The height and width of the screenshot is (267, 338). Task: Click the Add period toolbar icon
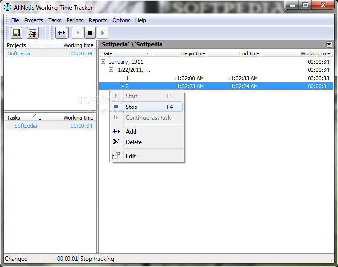(x=61, y=33)
